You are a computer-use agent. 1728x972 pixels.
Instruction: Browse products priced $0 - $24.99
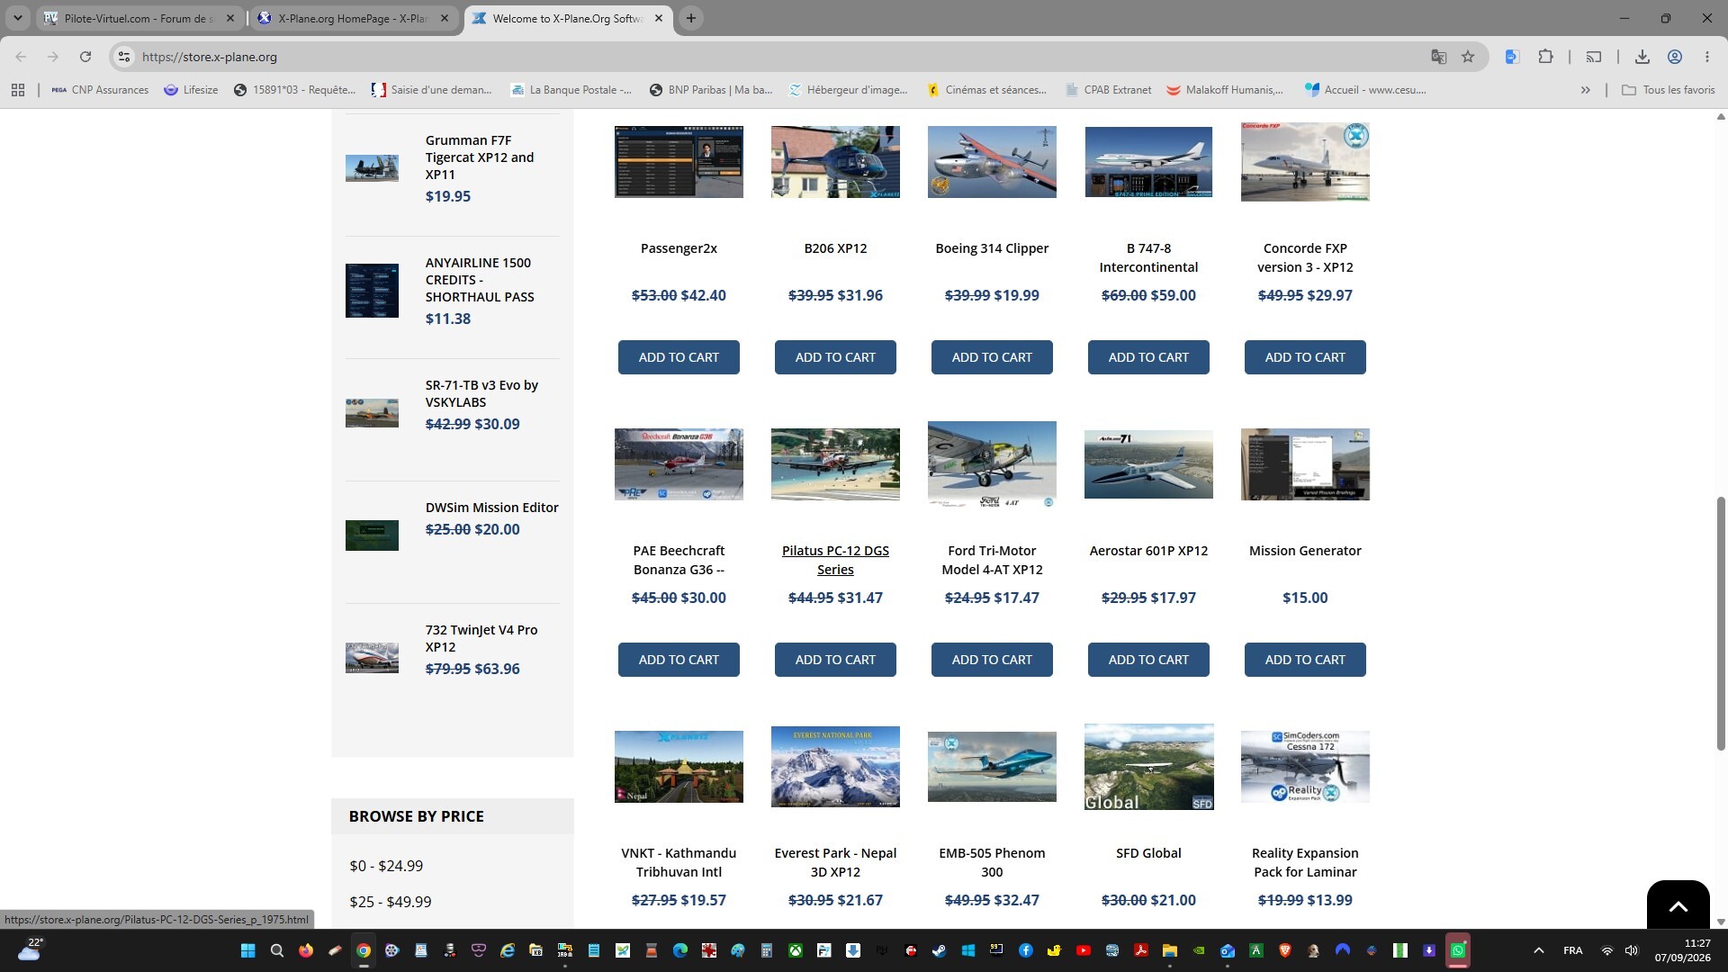point(386,866)
